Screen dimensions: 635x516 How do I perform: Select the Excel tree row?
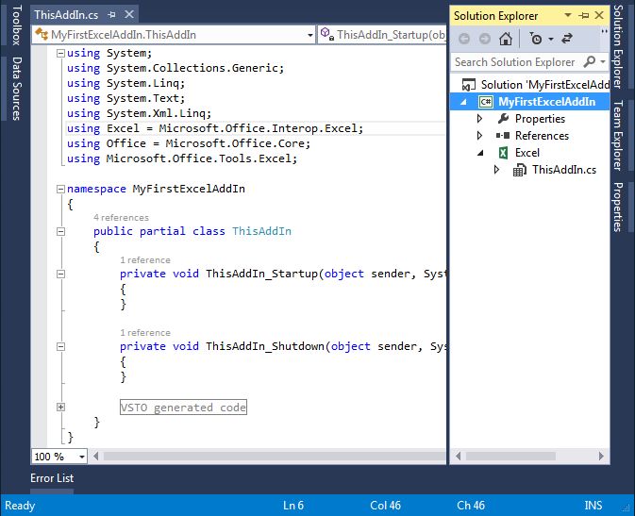(529, 153)
